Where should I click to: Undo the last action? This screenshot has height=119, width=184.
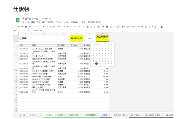point(18,27)
